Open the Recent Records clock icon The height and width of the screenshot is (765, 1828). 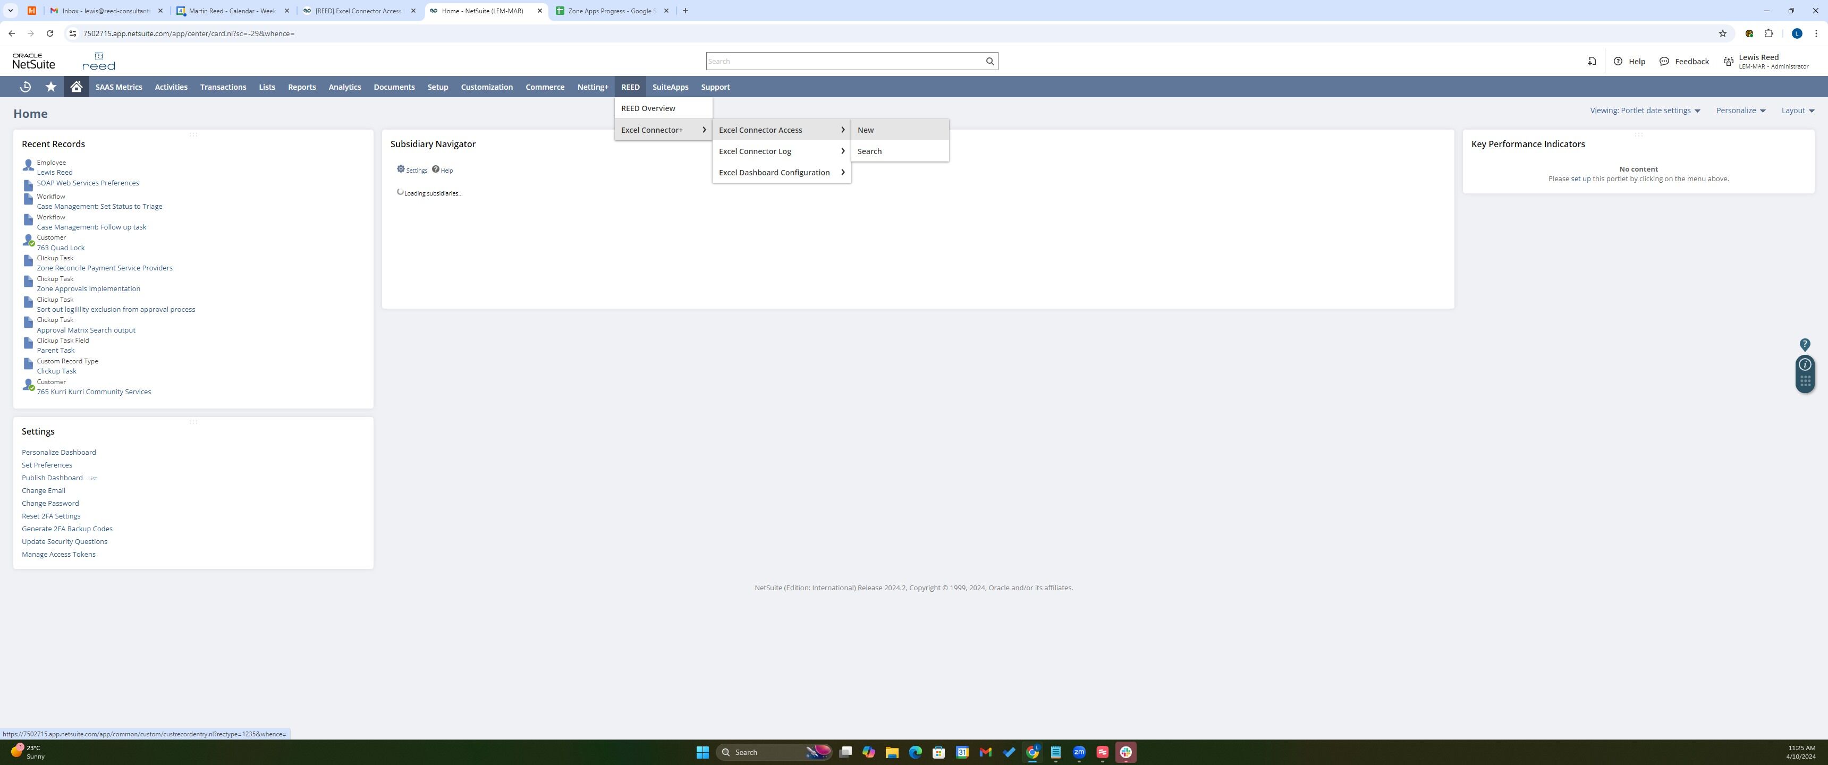click(x=26, y=87)
